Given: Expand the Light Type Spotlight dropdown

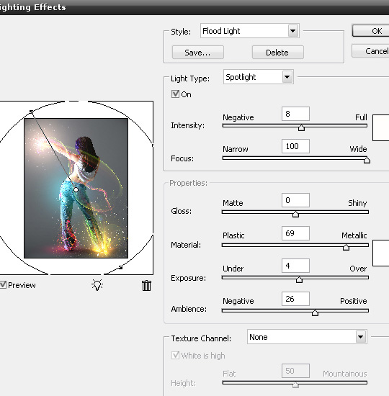Looking at the screenshot, I should tap(259, 77).
